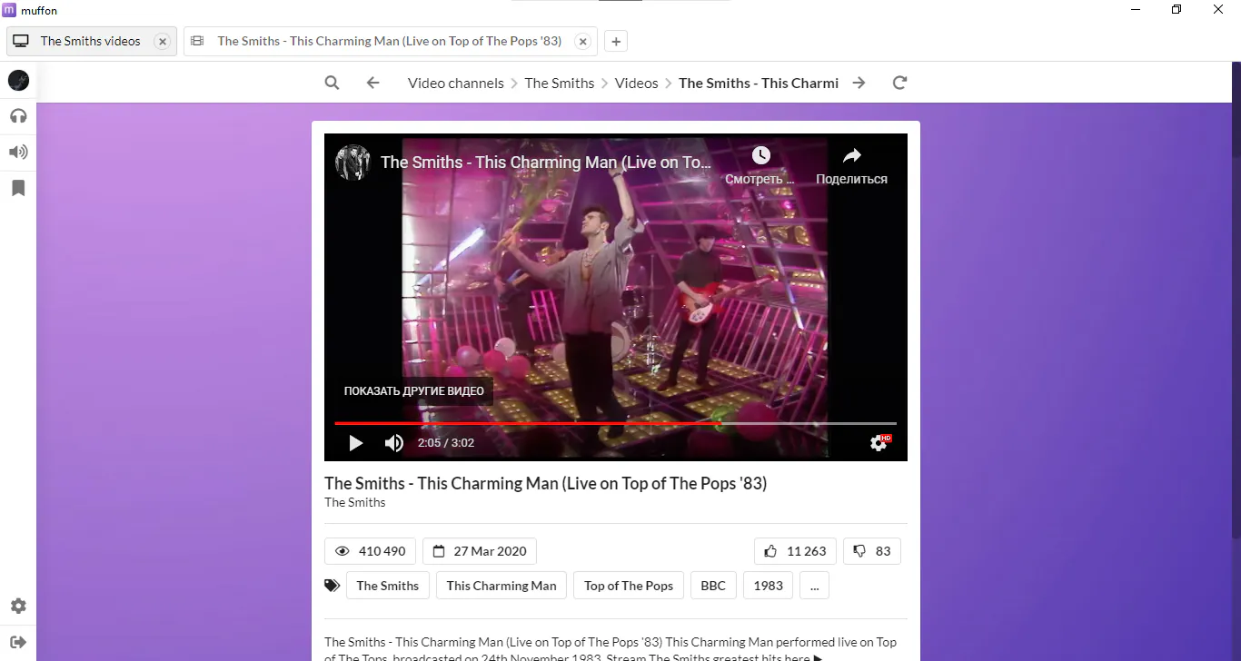Mute the video player volume
This screenshot has width=1241, height=661.
[393, 443]
